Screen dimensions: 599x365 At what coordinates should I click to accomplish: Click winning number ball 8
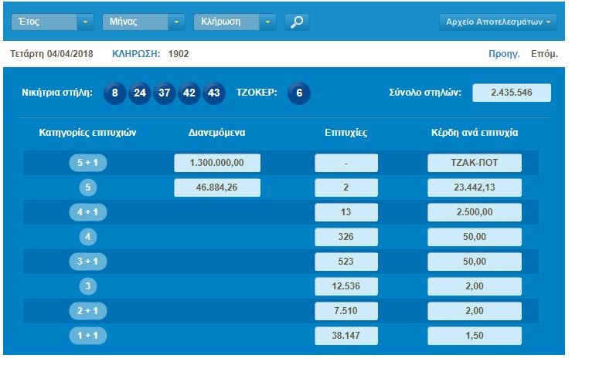coord(114,93)
